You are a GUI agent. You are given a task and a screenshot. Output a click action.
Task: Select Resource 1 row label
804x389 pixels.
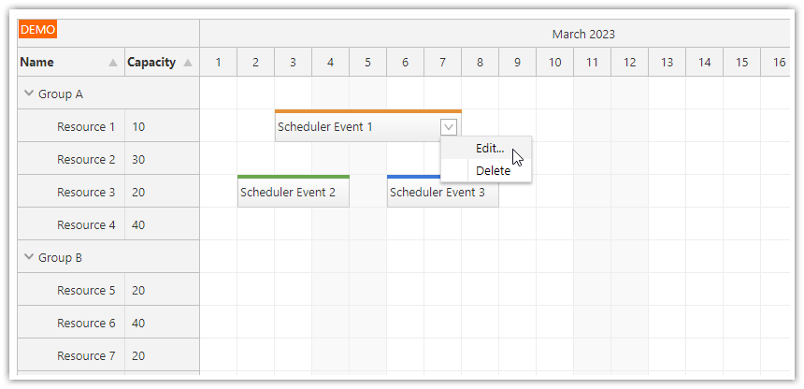tap(86, 127)
